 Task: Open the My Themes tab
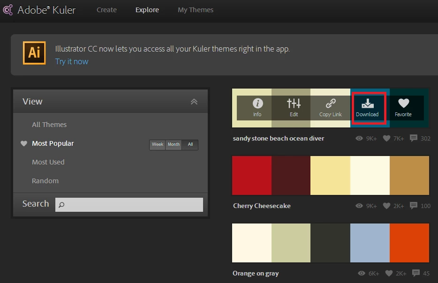(x=196, y=10)
